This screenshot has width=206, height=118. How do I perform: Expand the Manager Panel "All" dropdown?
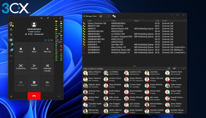pos(104,16)
